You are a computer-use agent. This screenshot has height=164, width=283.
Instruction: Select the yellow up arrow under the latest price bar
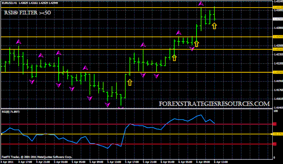click(x=214, y=26)
